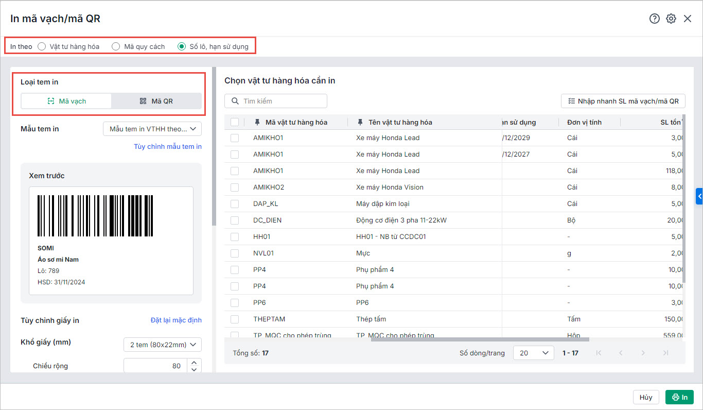Select the Vật tư hàng hóa radio option
703x410 pixels.
tap(42, 46)
